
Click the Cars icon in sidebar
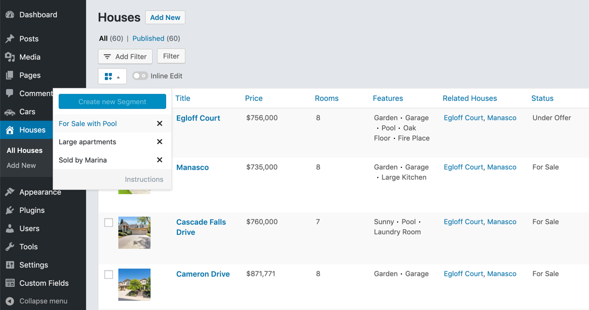[10, 112]
